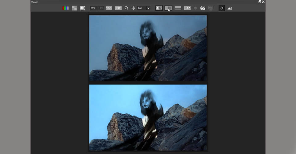Open the RGB channels display icon

[x=65, y=8]
